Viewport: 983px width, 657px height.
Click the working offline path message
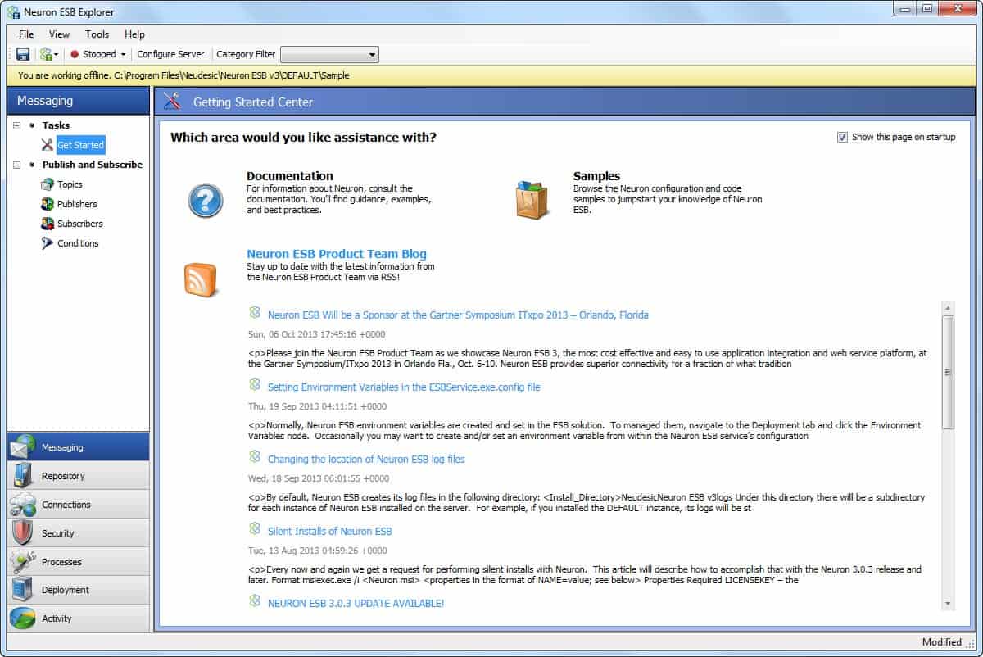click(183, 75)
